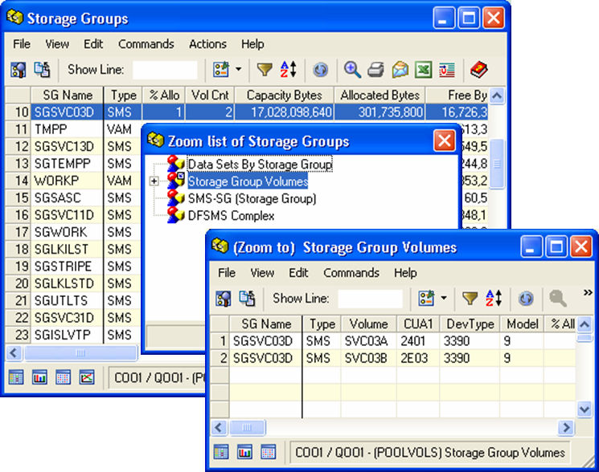This screenshot has height=472, width=599.
Task: Click the A-Z sort icon in Storage Group Volumes toolbar
Action: point(493,299)
